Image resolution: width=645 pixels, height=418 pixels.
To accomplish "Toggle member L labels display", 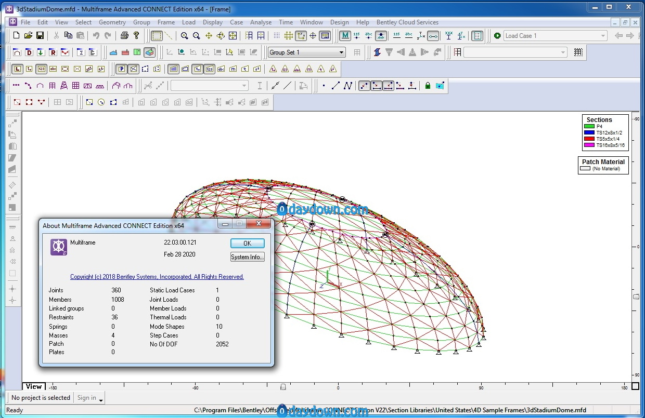I will 18,69.
